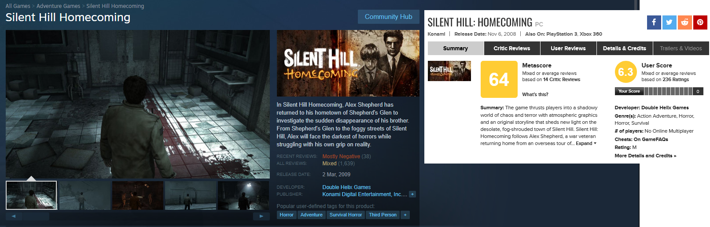This screenshot has height=227, width=710.
Task: Select the second screenshot thumbnail
Action: [x=85, y=195]
